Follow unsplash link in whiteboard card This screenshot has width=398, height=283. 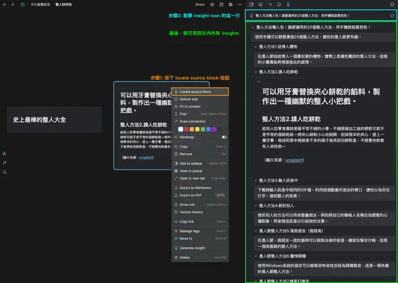click(x=146, y=158)
